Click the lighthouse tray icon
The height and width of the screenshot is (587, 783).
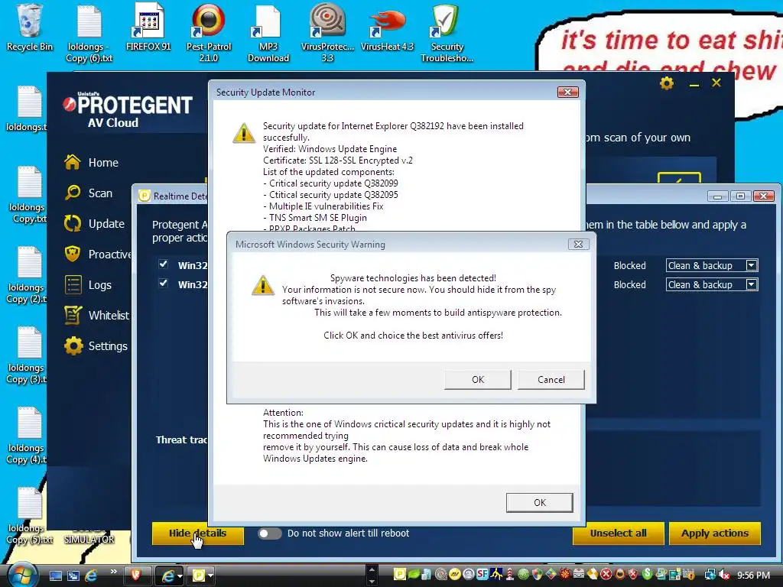coord(510,575)
